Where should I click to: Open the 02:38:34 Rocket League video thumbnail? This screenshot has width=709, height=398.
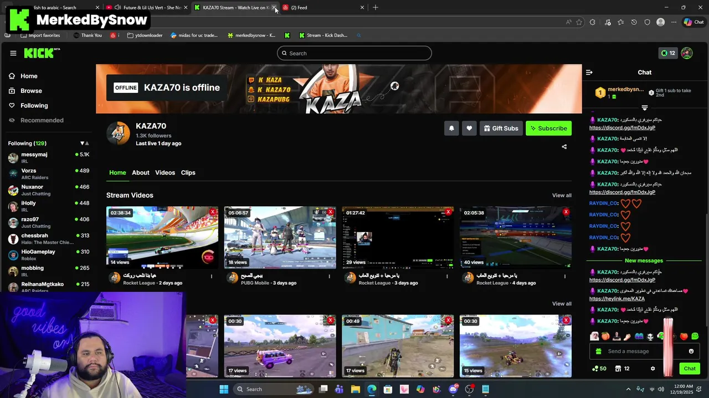(x=162, y=238)
